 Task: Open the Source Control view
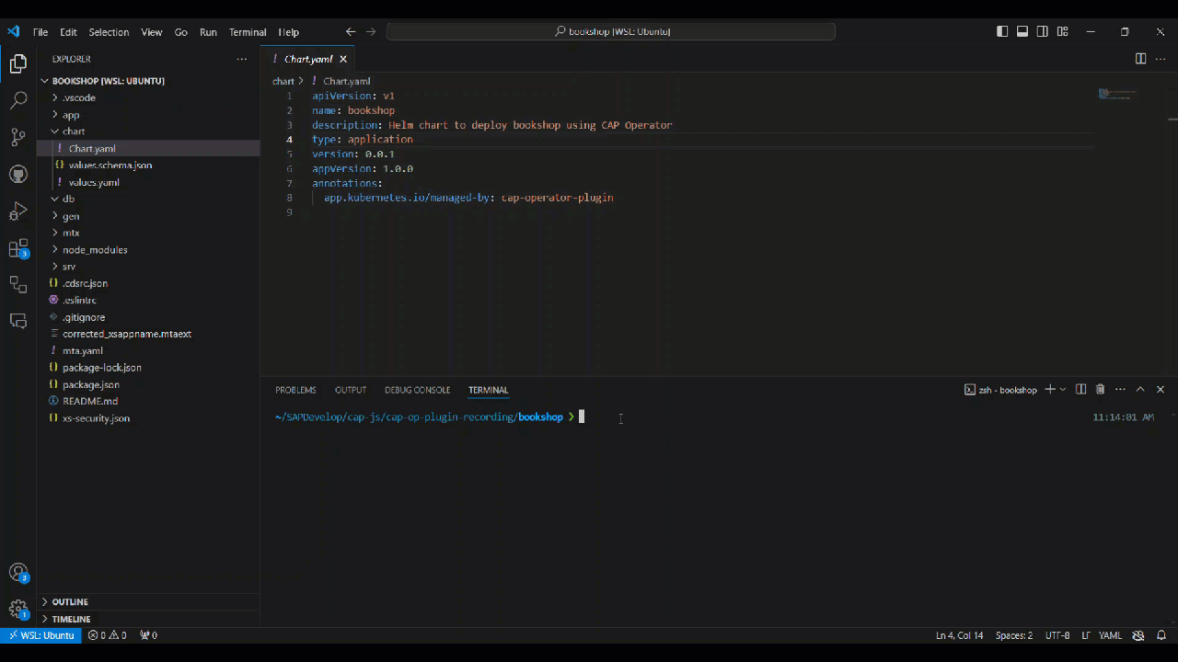17,137
